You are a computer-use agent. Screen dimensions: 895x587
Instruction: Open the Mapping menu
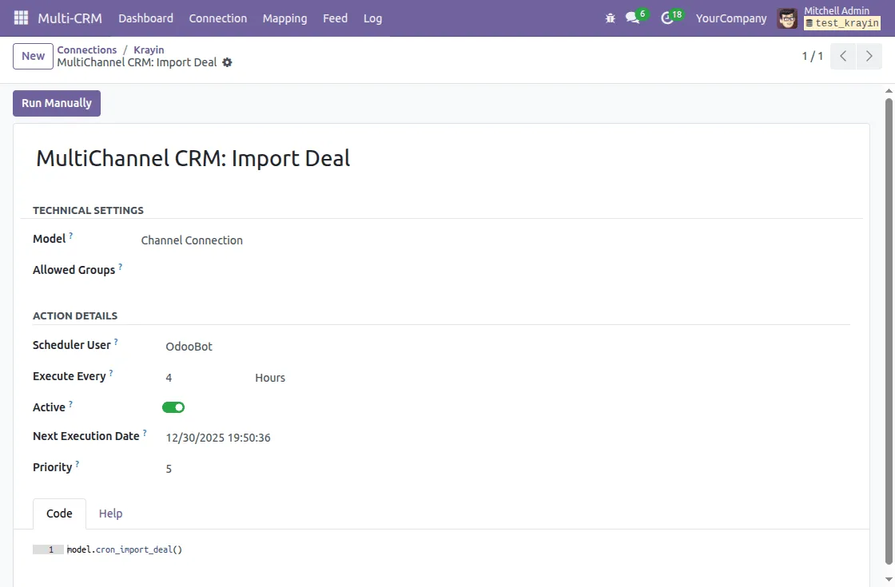(284, 18)
